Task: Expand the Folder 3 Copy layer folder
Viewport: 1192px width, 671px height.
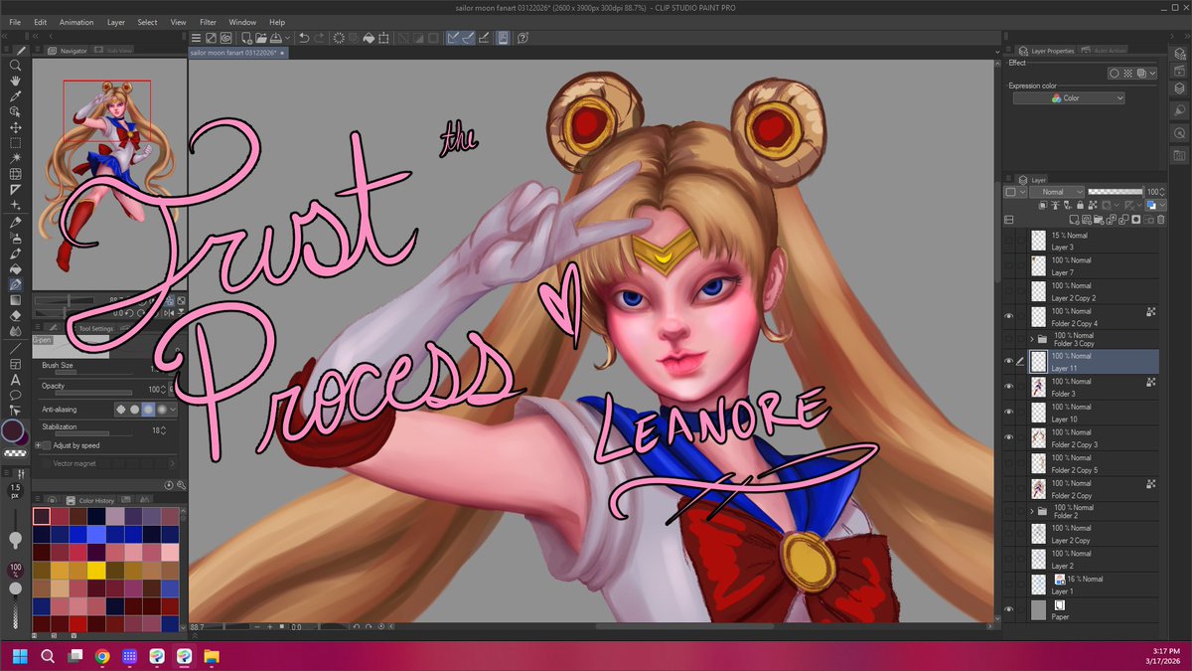Action: (1032, 339)
